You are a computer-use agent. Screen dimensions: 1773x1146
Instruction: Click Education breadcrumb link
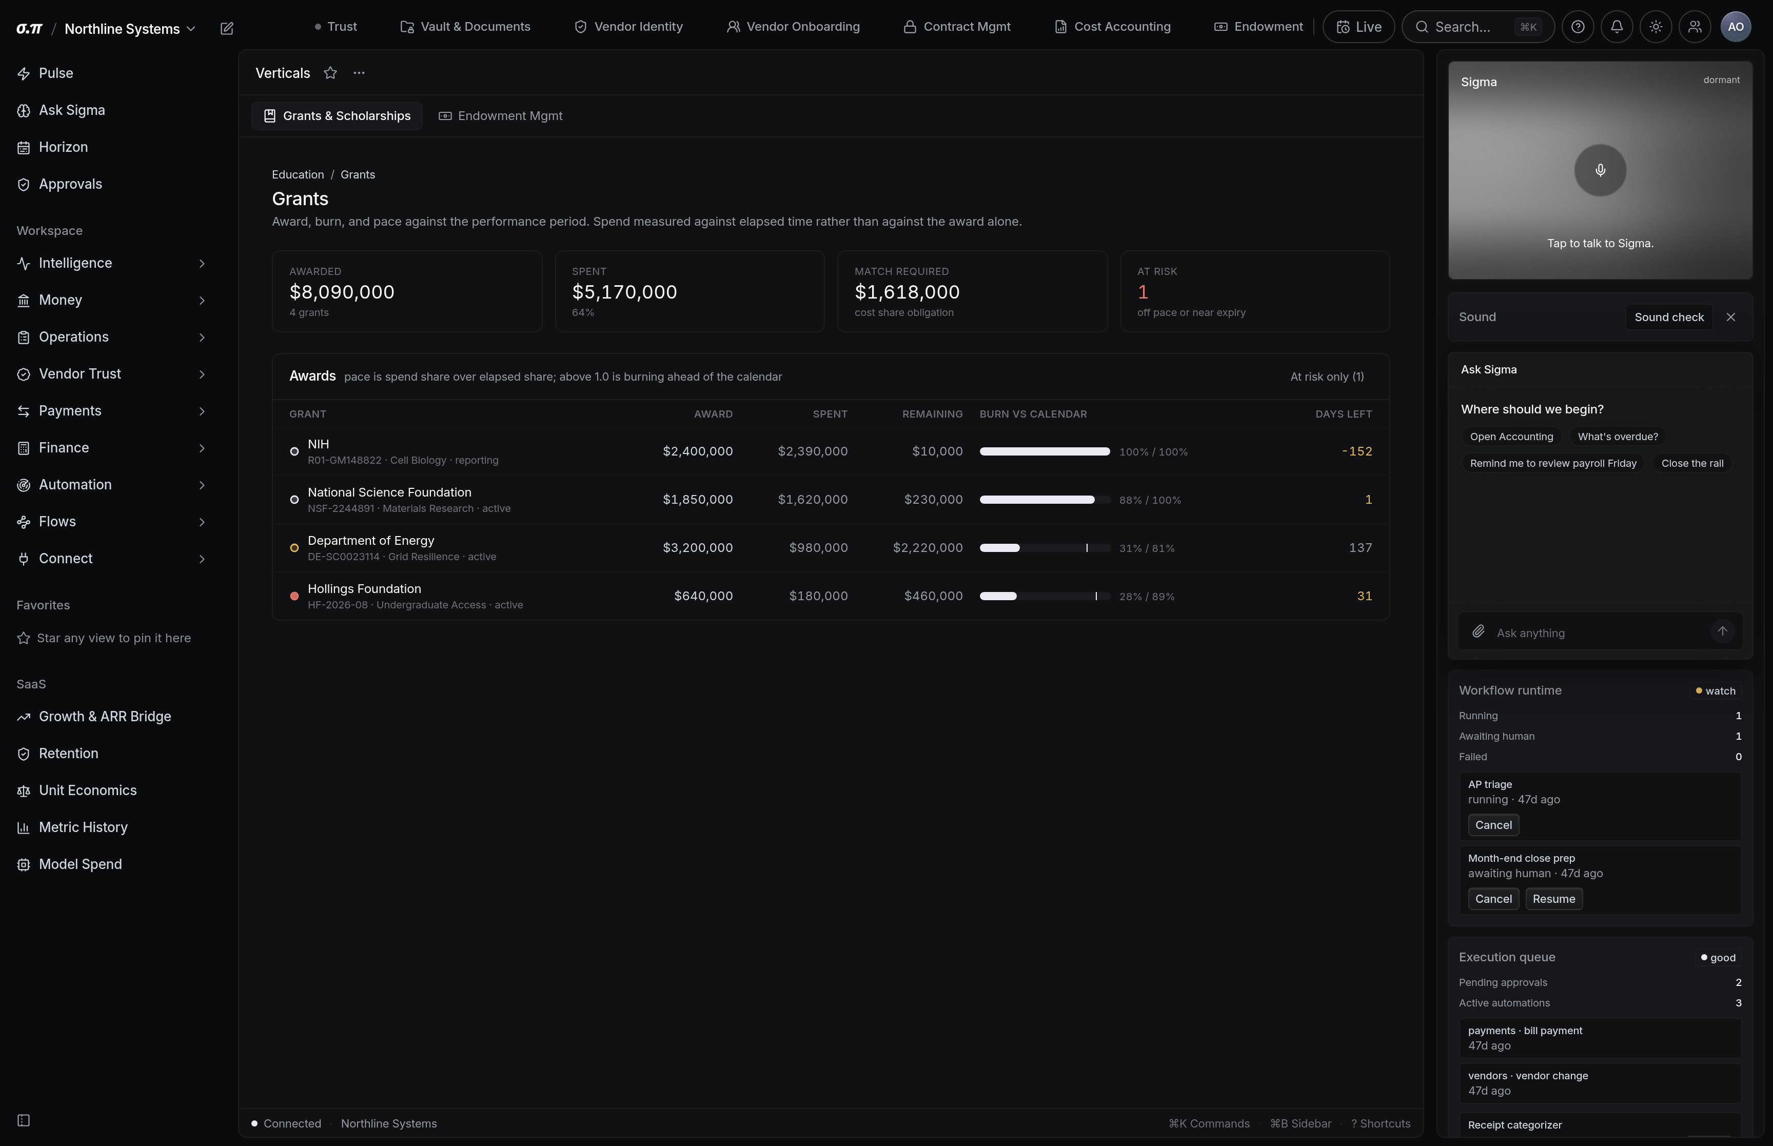tap(298, 175)
